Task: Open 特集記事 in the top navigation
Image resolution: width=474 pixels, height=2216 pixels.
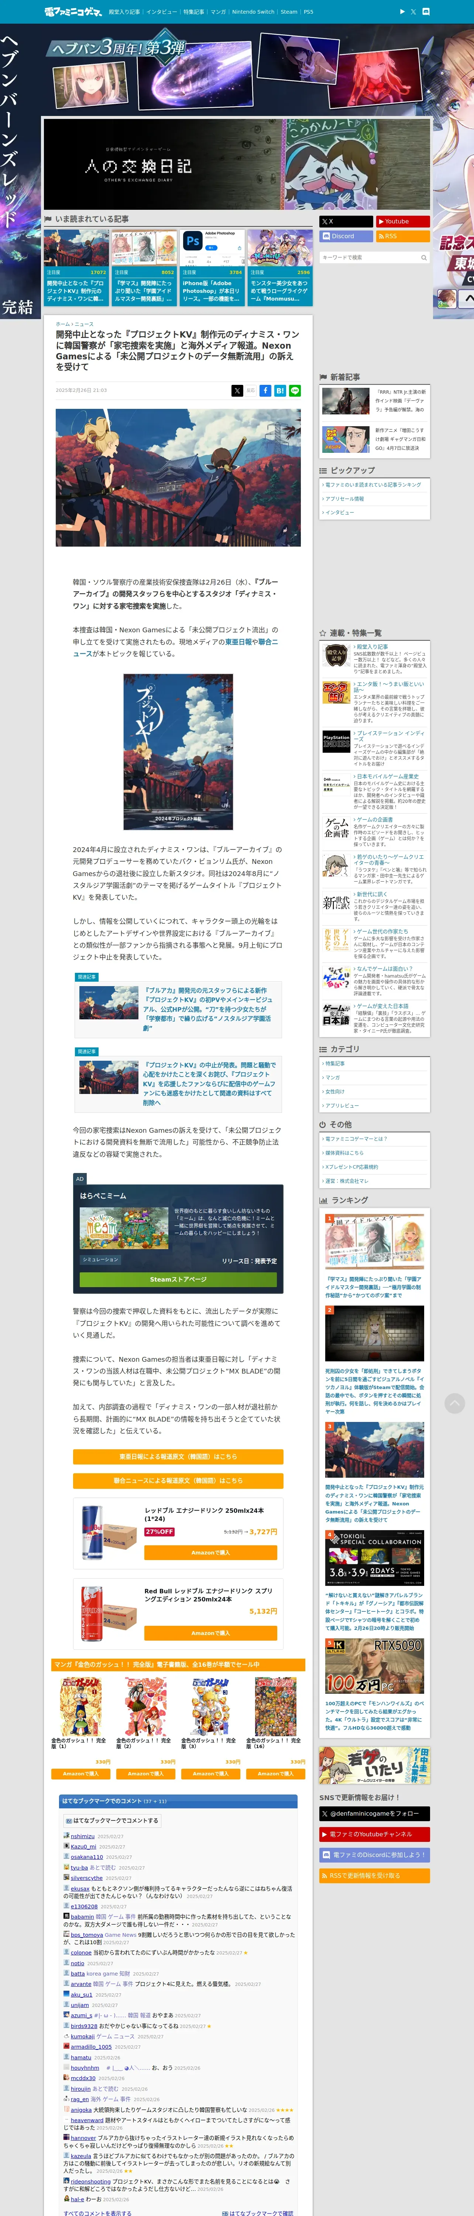Action: click(193, 12)
